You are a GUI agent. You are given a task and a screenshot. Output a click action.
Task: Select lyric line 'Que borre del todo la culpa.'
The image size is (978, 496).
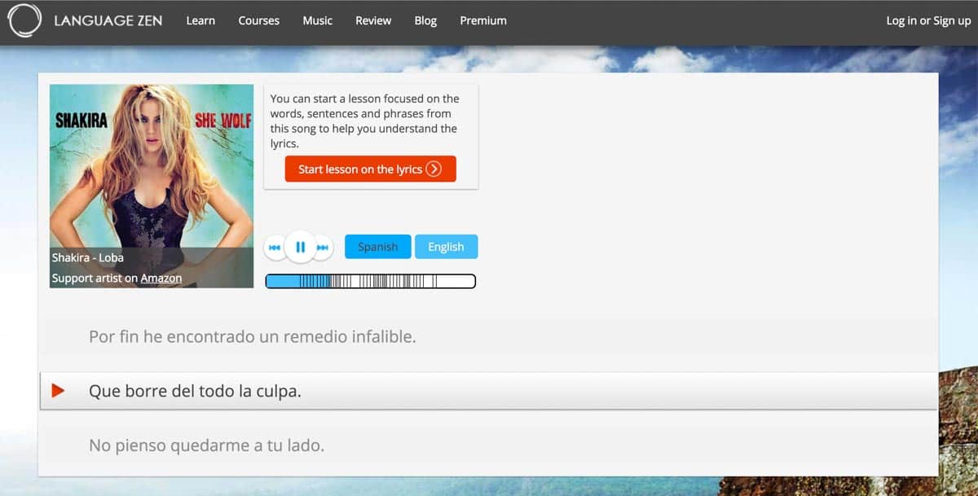(x=488, y=391)
